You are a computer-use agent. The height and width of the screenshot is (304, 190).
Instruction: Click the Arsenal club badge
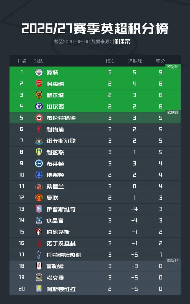tap(39, 84)
